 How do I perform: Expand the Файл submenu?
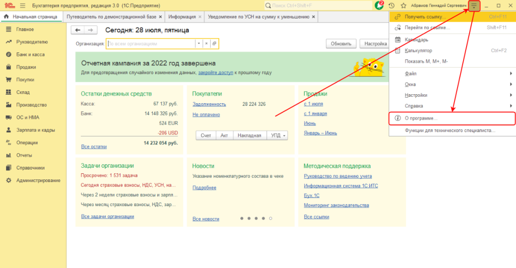(453, 74)
